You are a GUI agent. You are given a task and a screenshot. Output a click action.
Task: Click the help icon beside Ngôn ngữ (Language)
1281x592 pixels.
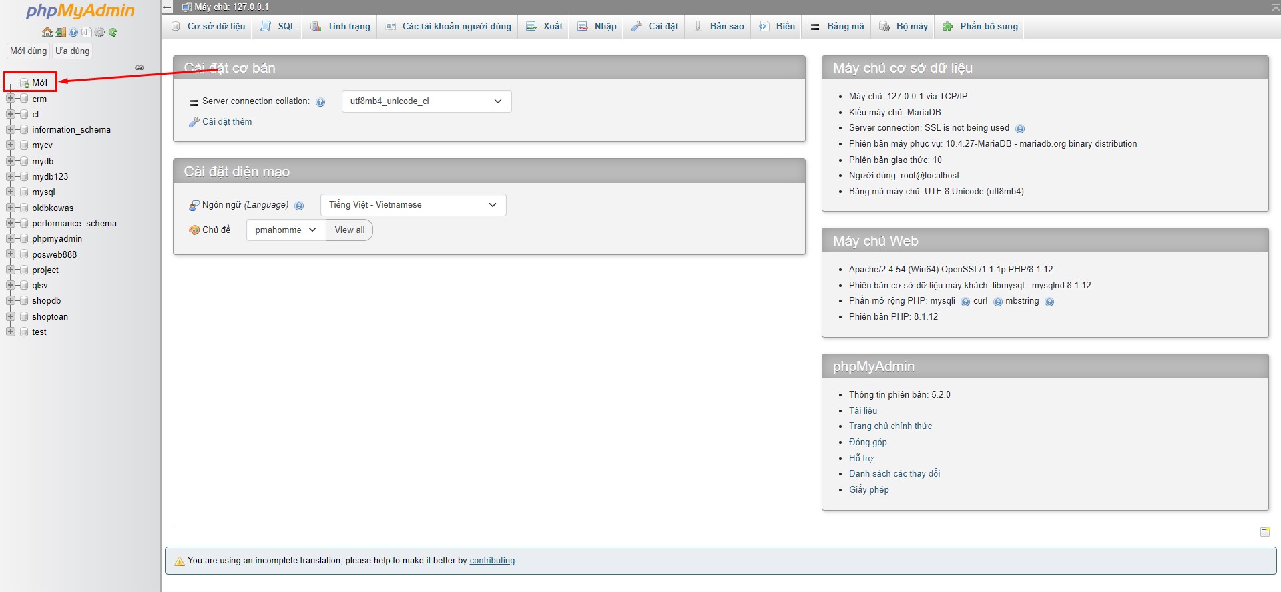click(x=299, y=206)
